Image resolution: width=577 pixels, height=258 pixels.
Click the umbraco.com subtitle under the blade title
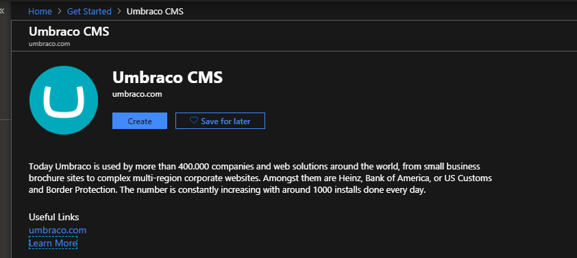tap(49, 44)
